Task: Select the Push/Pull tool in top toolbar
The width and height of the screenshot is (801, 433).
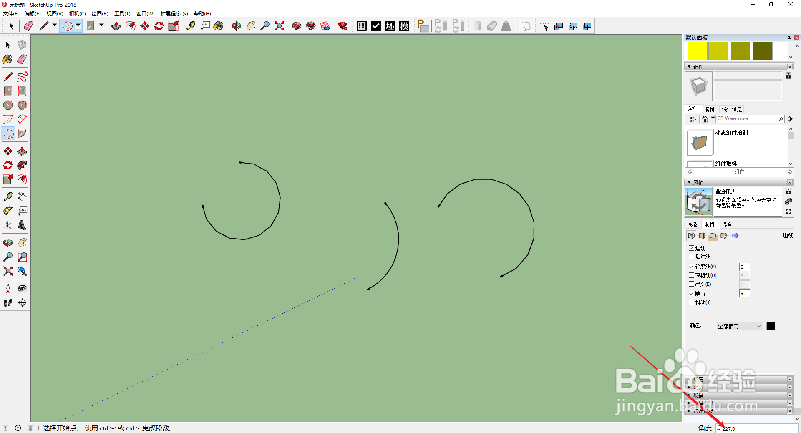Action: tap(116, 26)
